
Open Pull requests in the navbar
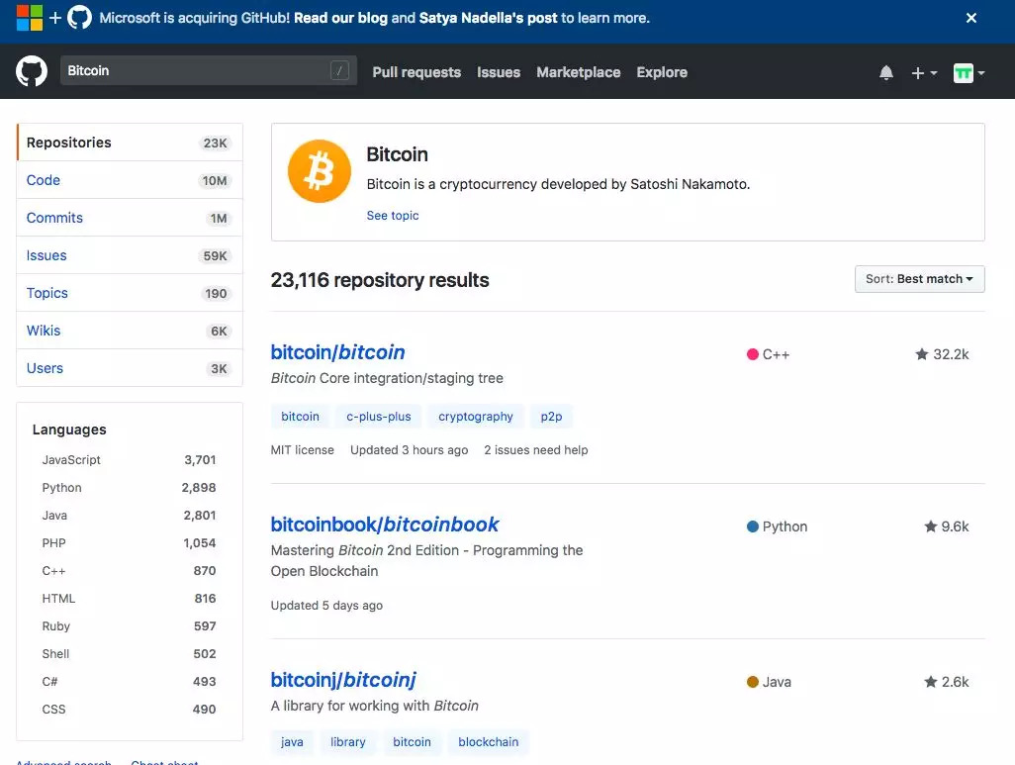tap(416, 72)
